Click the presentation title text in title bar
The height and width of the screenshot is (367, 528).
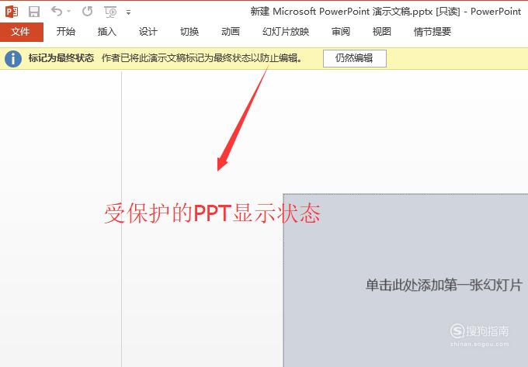(386, 12)
